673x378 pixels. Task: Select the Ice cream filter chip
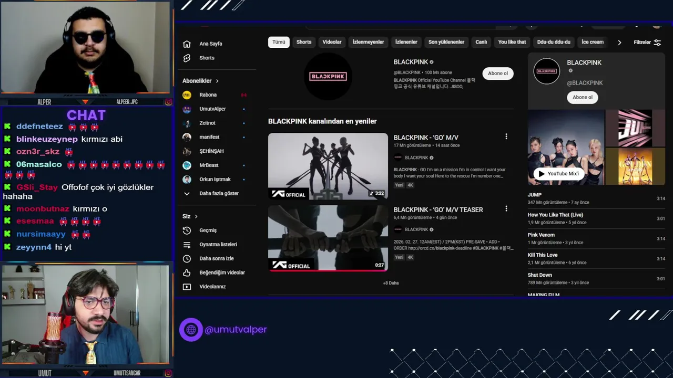tap(593, 42)
